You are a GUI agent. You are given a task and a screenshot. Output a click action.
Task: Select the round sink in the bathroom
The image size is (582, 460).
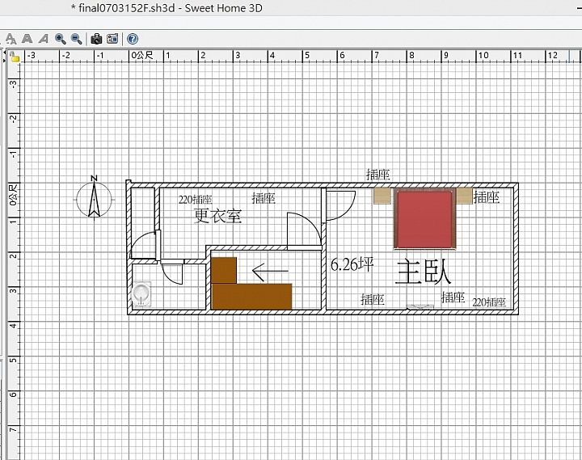(x=141, y=293)
